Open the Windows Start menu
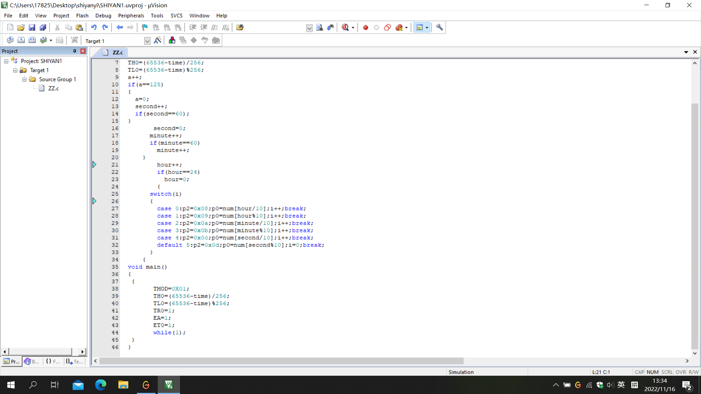This screenshot has height=394, width=701. [11, 385]
